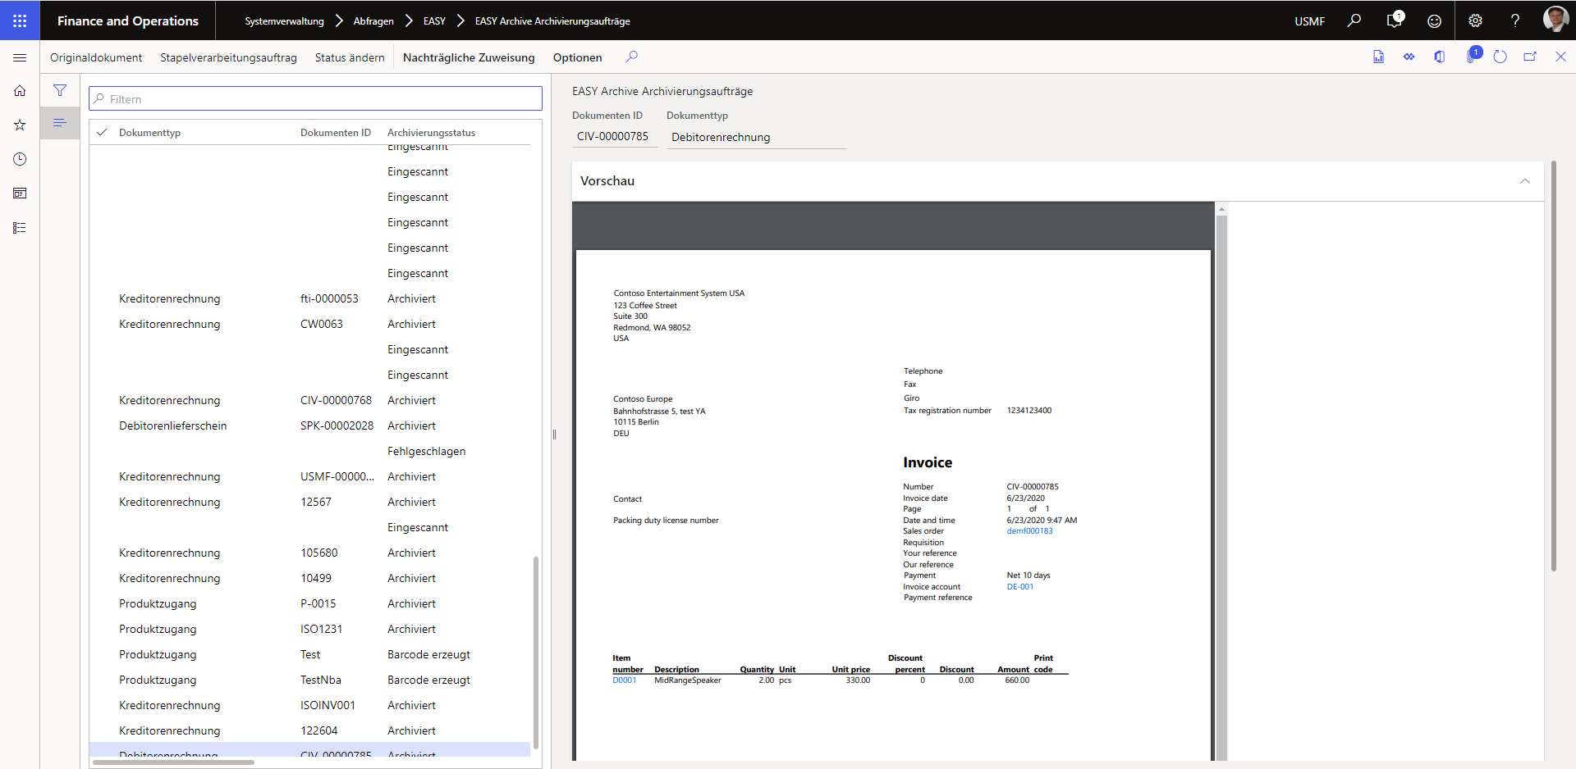Image resolution: width=1576 pixels, height=769 pixels.
Task: Click the Status ändern menu
Action: [350, 57]
